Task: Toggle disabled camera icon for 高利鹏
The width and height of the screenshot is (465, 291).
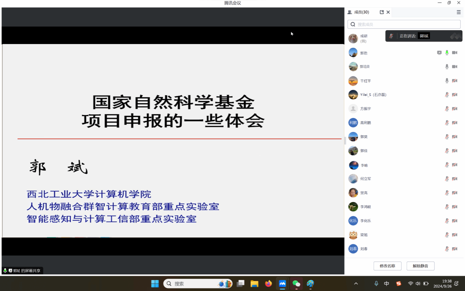Action: tap(455, 123)
